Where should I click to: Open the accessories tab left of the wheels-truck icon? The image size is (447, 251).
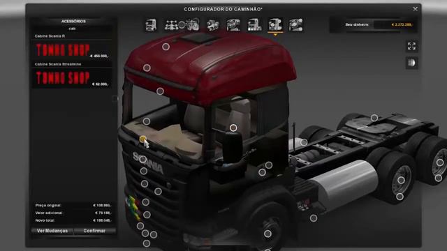(x=233, y=25)
